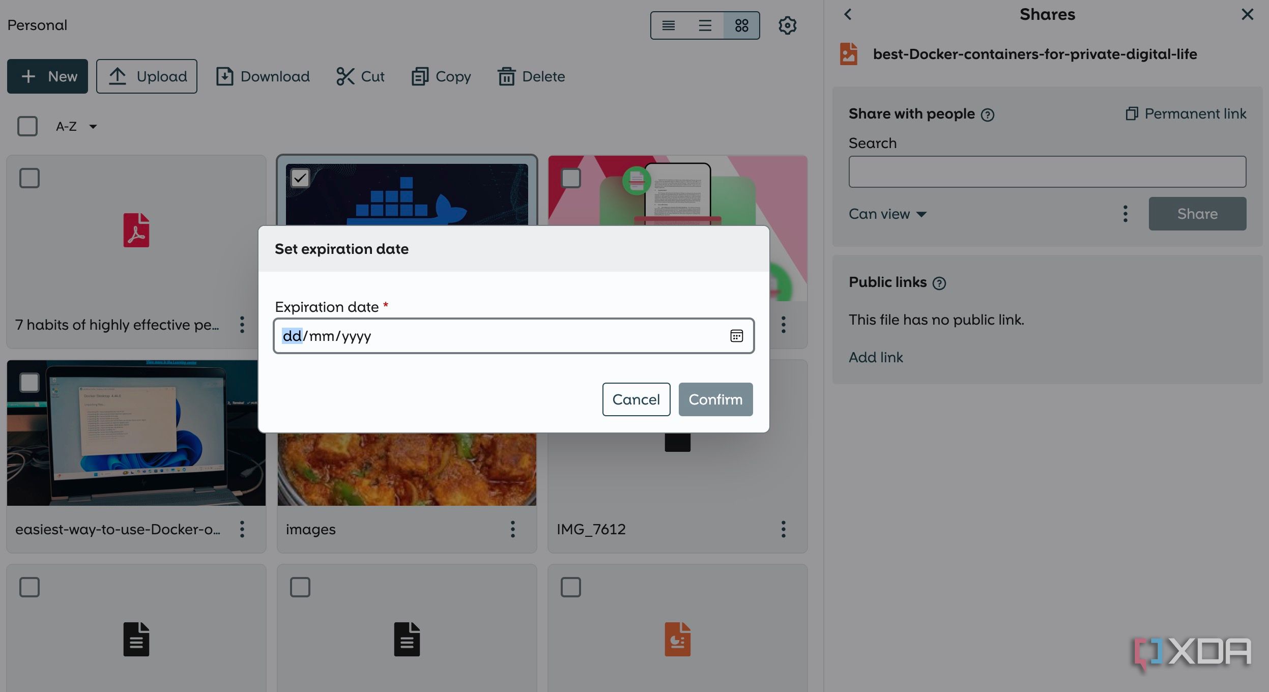
Task: Go back with the Shares panel chevron
Action: tap(848, 14)
